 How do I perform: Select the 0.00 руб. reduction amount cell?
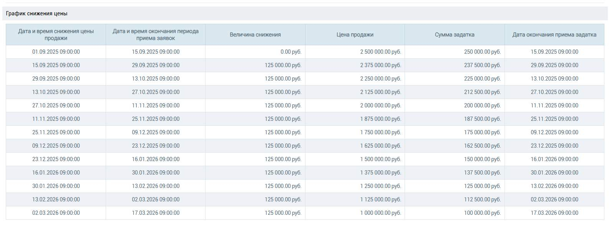290,52
